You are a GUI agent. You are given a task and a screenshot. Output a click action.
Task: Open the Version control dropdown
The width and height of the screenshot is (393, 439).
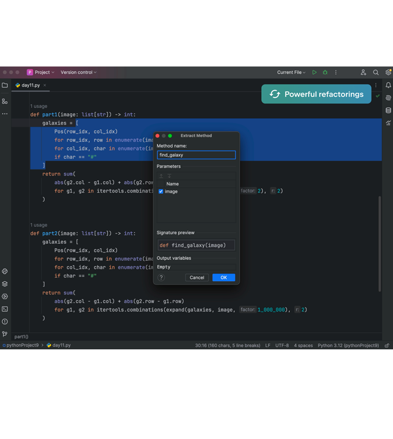(x=78, y=73)
